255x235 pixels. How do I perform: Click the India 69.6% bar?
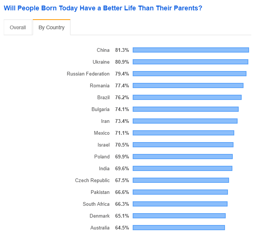coord(182,169)
